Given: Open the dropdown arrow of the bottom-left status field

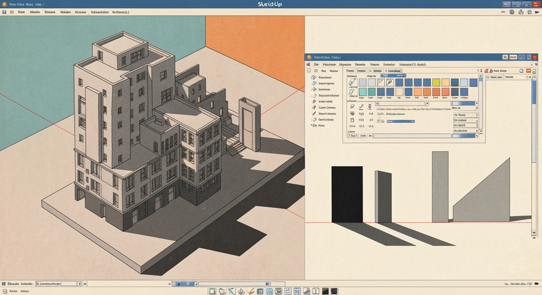Looking at the screenshot, I should click(79, 284).
